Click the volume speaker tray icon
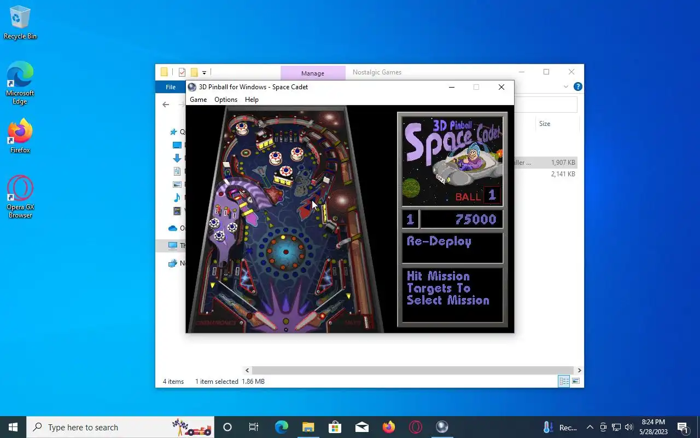 click(x=629, y=427)
